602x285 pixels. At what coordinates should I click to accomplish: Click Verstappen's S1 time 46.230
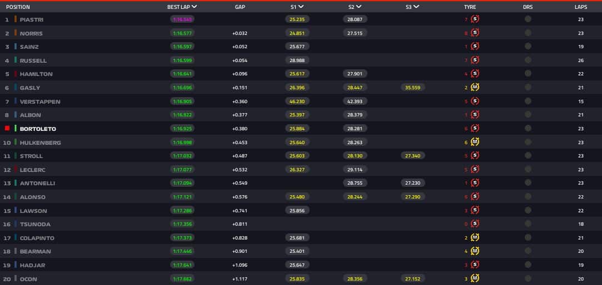pos(297,101)
